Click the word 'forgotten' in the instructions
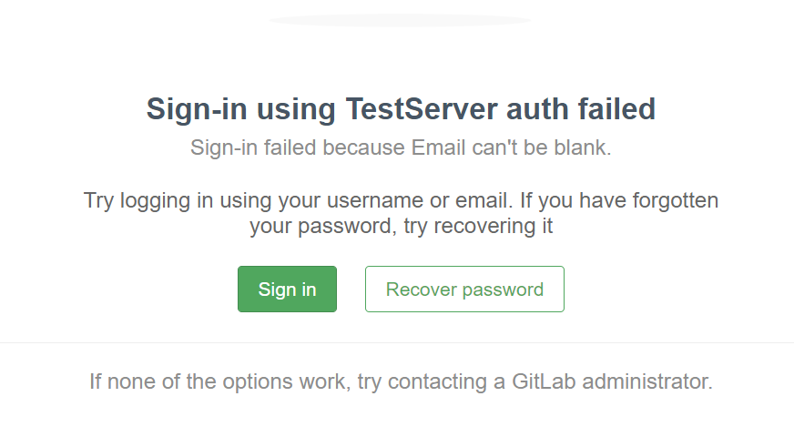Screen dimensions: 794x437 point(676,200)
